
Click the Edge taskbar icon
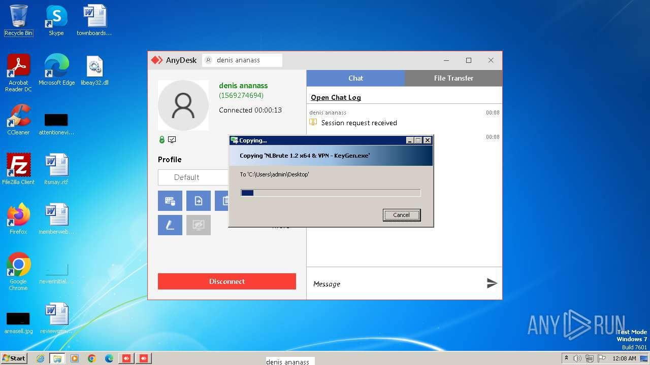109,358
